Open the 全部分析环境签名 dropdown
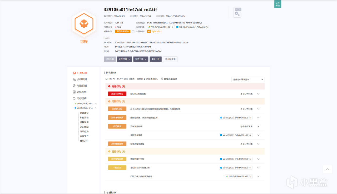Image resolution: width=337 pixels, height=194 pixels. [x=248, y=79]
